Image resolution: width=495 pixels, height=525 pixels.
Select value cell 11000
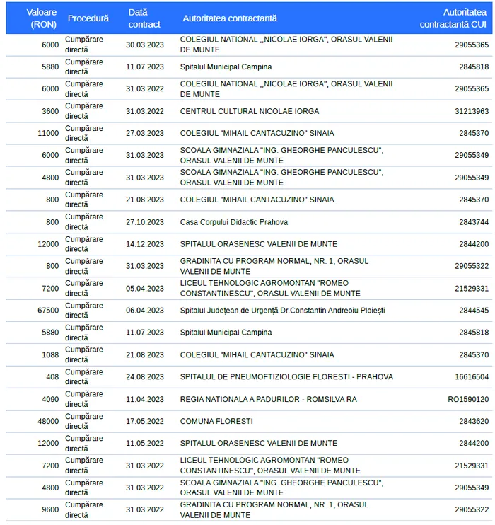pyautogui.click(x=48, y=133)
